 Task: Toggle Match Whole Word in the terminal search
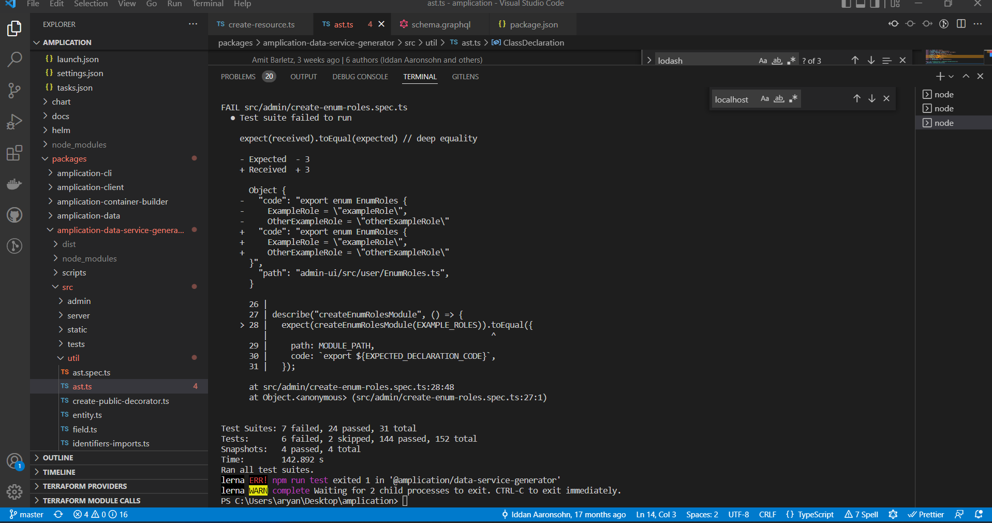pyautogui.click(x=779, y=98)
